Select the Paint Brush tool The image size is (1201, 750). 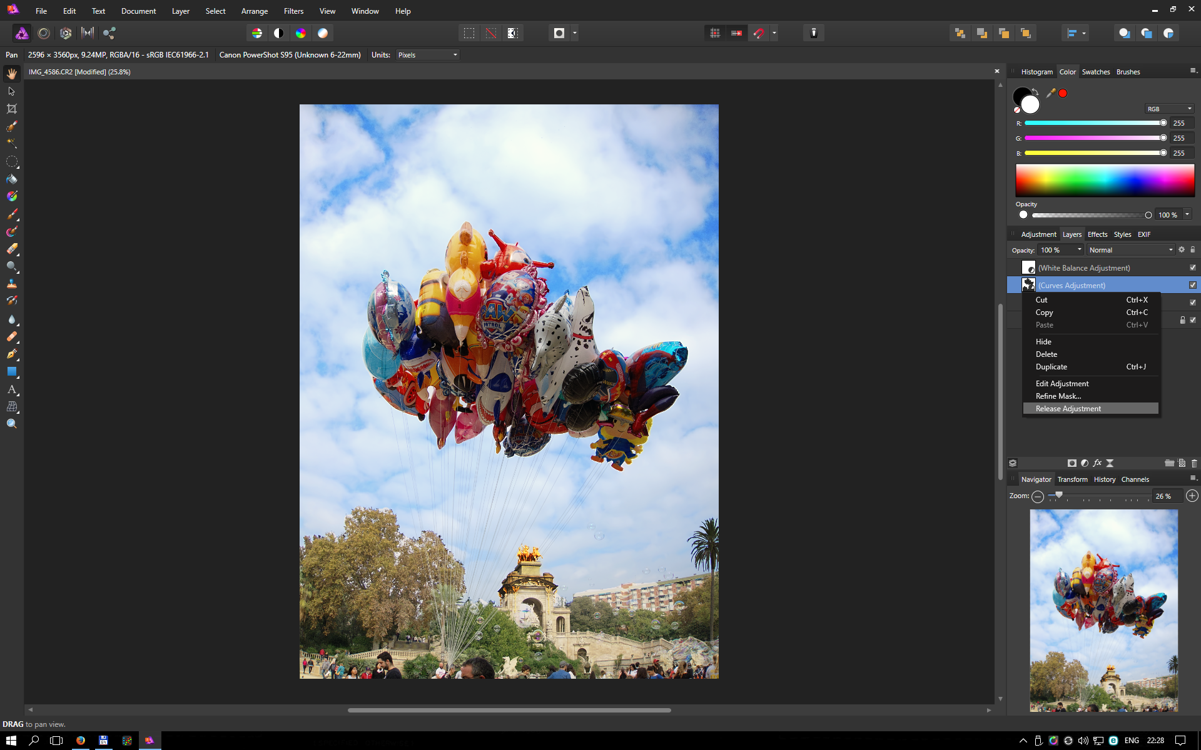11,214
